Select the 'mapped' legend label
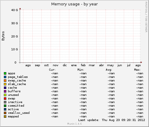The image size is (149, 127). pos(13,117)
